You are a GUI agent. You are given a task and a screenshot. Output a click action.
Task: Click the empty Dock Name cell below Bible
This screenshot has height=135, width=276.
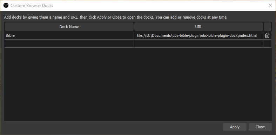(69, 43)
